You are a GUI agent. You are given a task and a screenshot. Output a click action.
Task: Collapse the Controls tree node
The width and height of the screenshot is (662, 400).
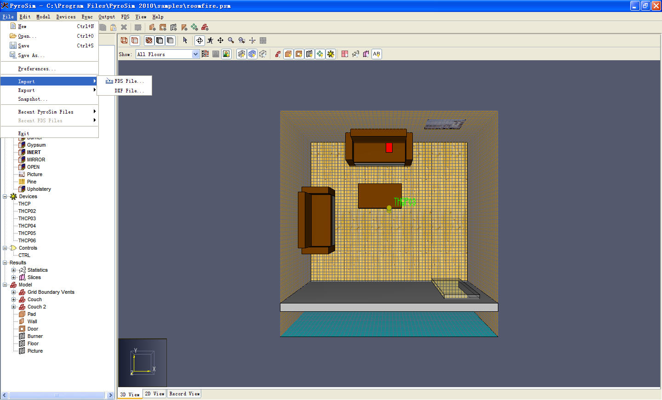5,248
